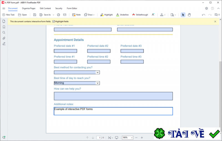Screen dimensions: 222x141
Task: Click the Preferred time #2 field
Action: pos(99,61)
